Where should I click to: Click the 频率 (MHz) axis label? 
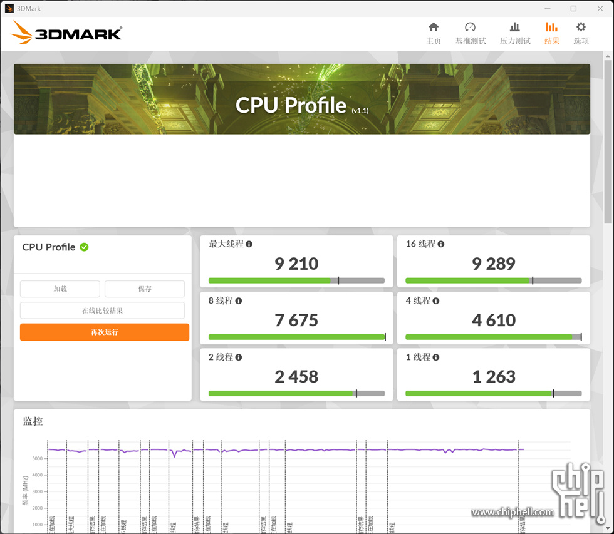pyautogui.click(x=26, y=490)
